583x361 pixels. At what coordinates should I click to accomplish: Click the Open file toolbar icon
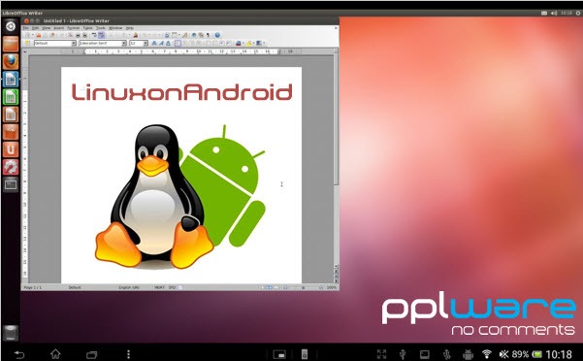(x=38, y=35)
